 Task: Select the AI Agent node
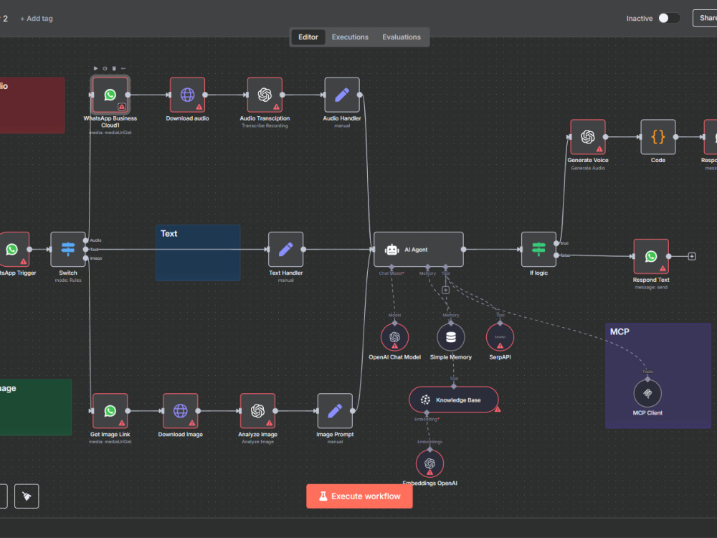pyautogui.click(x=419, y=250)
